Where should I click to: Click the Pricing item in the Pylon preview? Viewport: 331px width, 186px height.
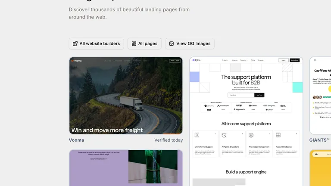point(253,60)
